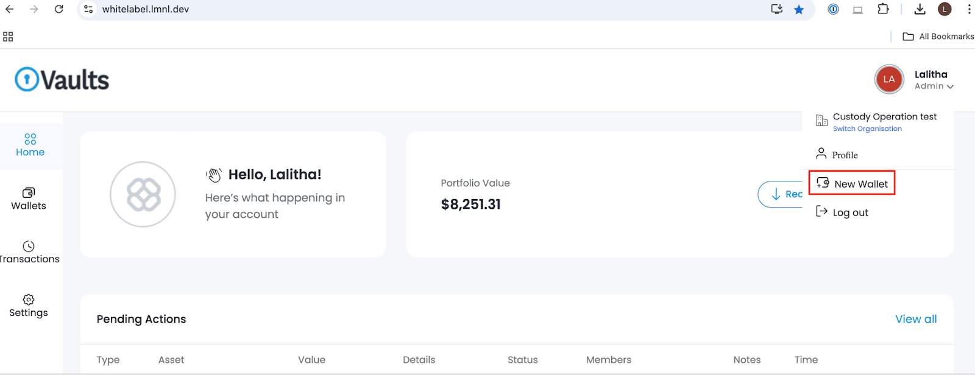Bookmark this page with the star icon
Screen dimensions: 975x375
[x=799, y=9]
